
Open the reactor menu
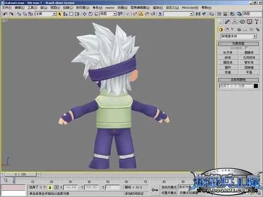pos(109,8)
